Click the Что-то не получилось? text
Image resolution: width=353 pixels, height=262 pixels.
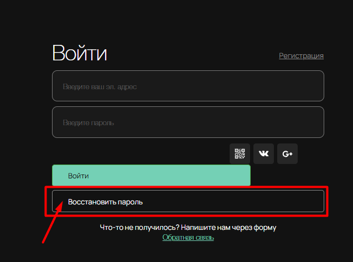139,227
